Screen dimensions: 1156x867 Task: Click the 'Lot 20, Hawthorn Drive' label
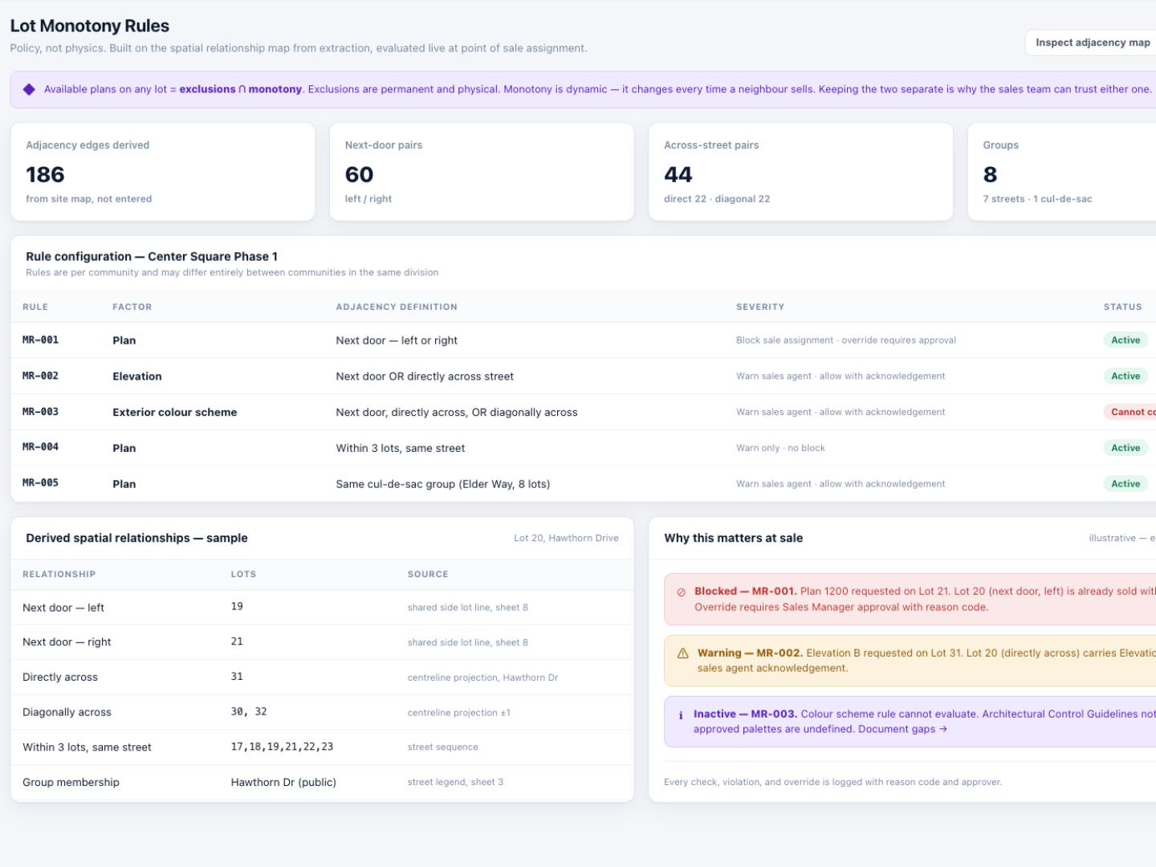click(566, 538)
